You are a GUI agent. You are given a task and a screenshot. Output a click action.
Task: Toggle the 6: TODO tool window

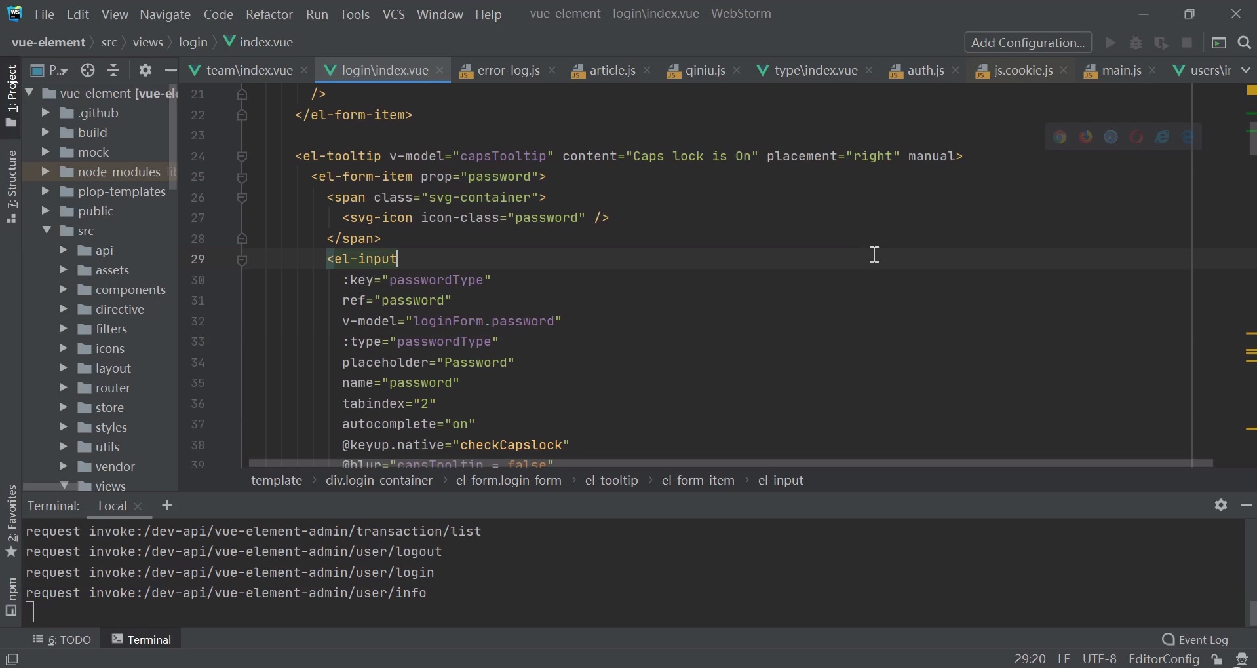62,640
